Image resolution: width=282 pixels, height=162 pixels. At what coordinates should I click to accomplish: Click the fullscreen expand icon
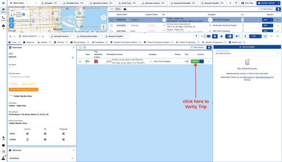pos(271,36)
